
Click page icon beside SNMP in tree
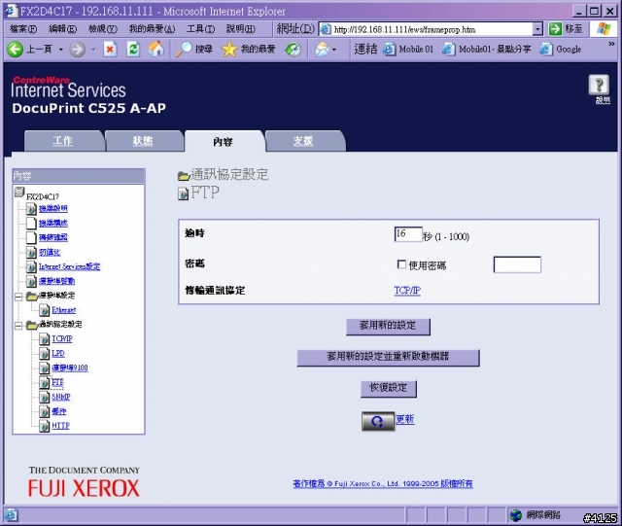coord(45,397)
